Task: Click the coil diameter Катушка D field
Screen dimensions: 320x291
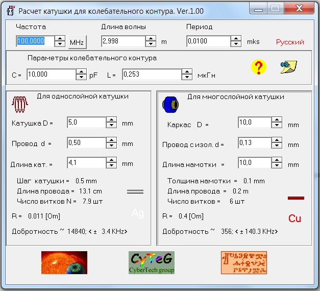Action: 86,123
